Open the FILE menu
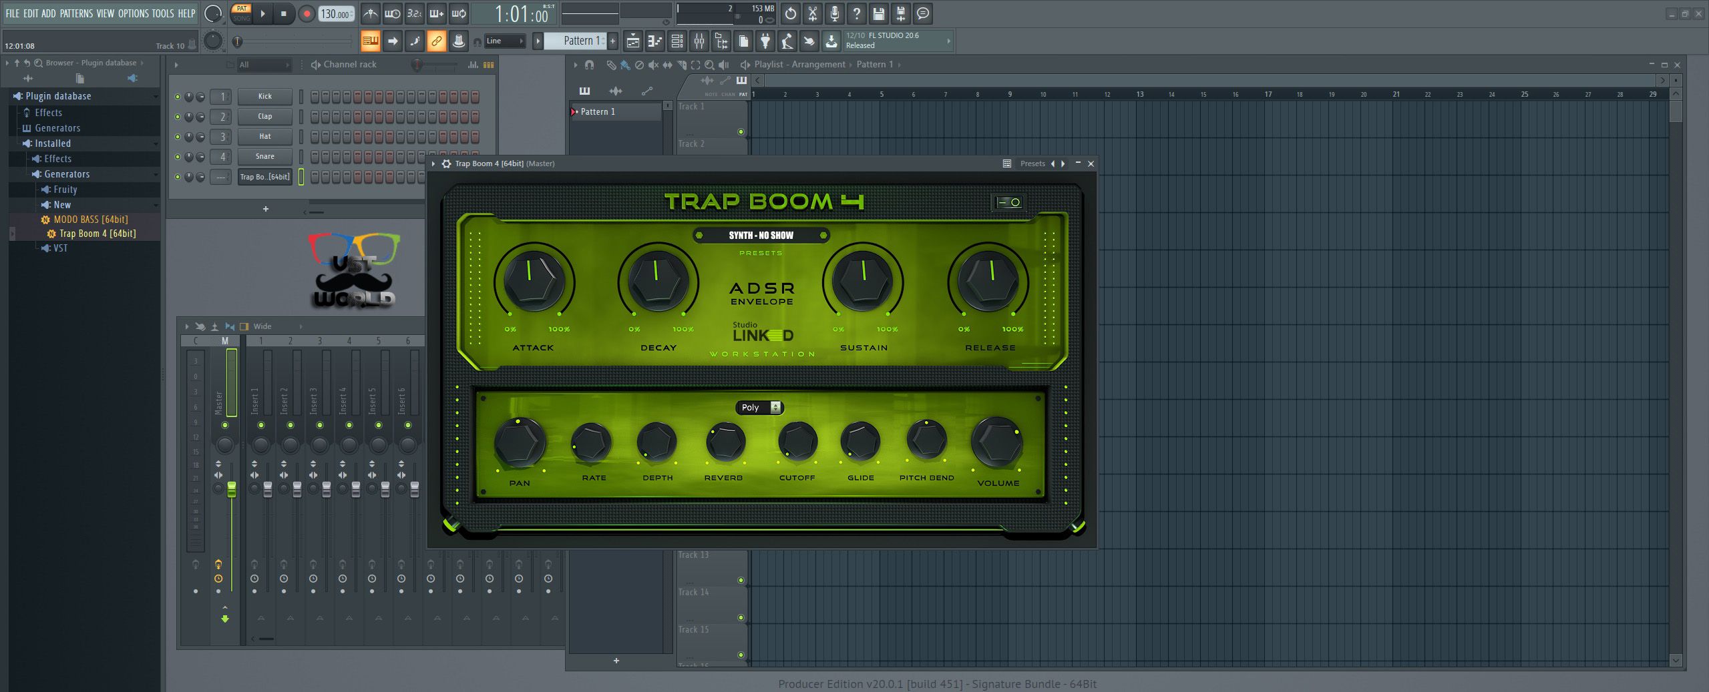This screenshot has height=692, width=1709. click(12, 13)
